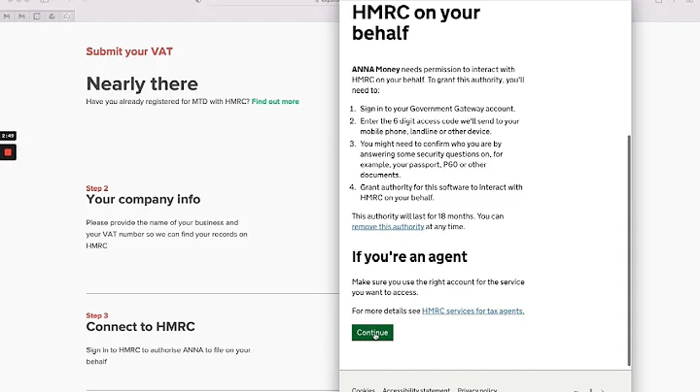
Task: Click the popup window's vertical scrollbar
Action: pyautogui.click(x=629, y=250)
